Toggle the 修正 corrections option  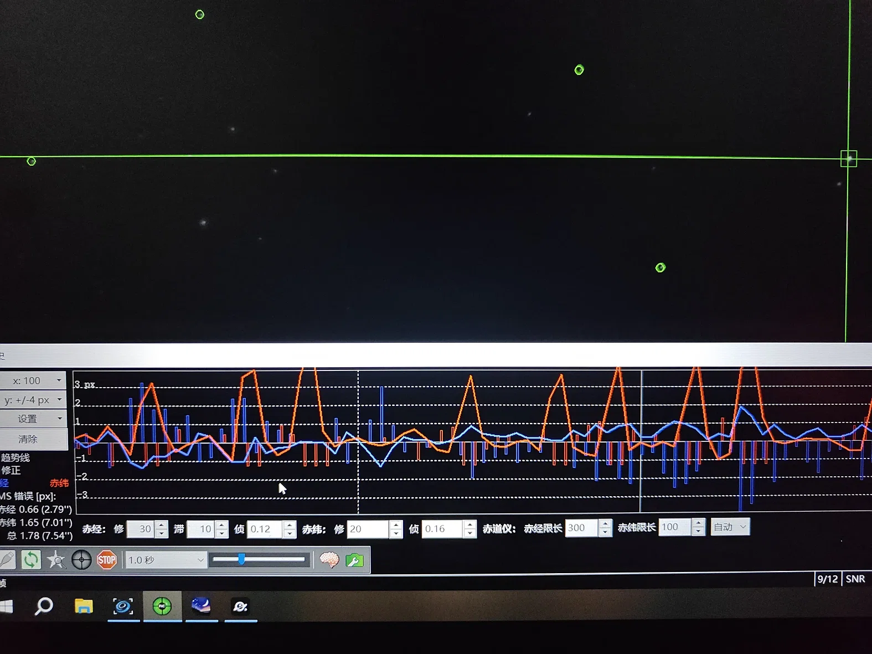[11, 470]
